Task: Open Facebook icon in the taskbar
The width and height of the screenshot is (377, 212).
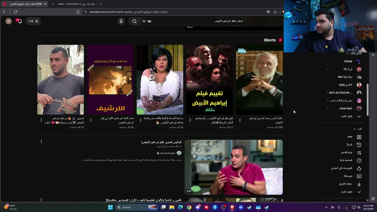Action: [x=215, y=207]
